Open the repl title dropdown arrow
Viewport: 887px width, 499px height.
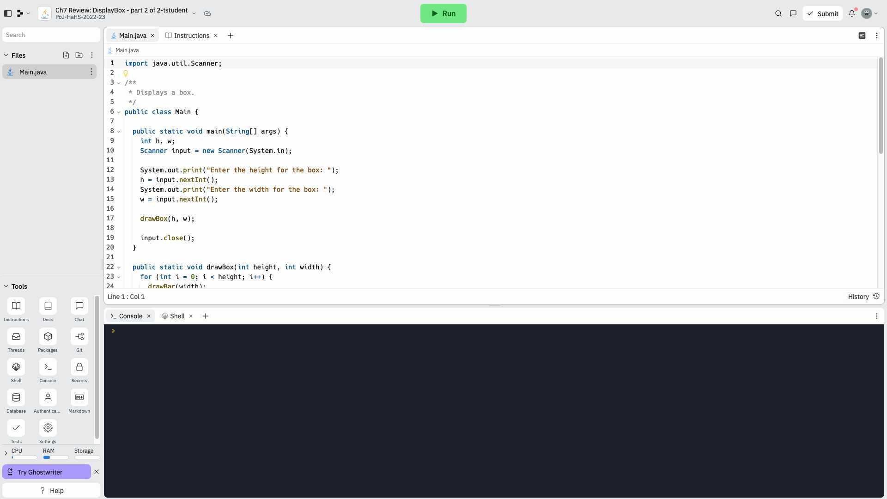point(194,13)
